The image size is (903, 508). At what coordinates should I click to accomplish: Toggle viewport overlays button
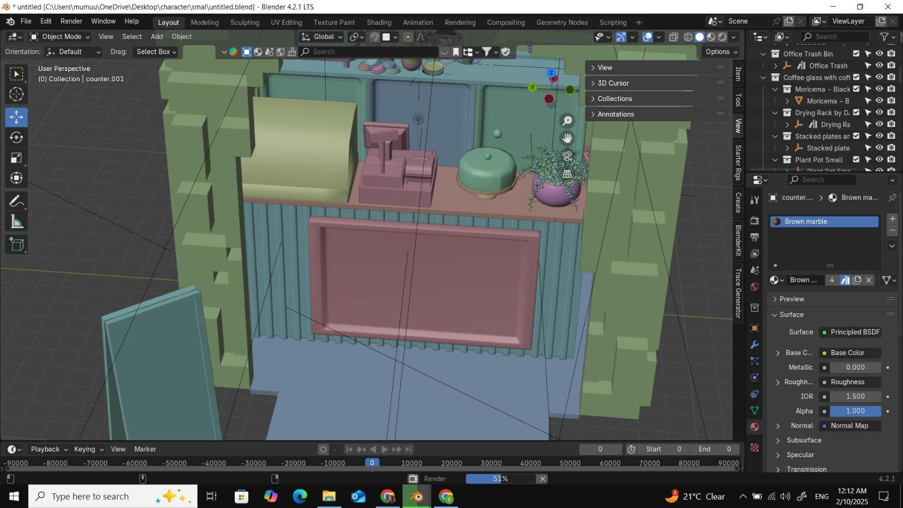(x=647, y=37)
